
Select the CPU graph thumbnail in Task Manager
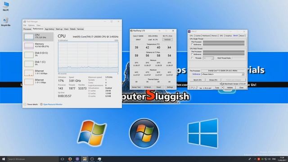pyautogui.click(x=29, y=36)
